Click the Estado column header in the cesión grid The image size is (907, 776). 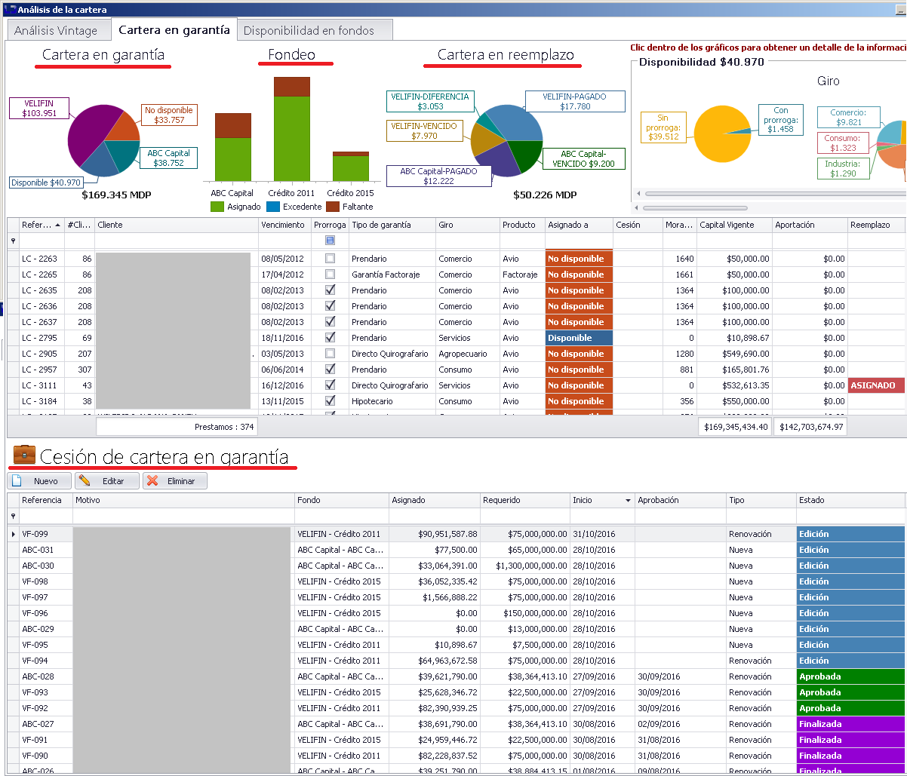(850, 500)
